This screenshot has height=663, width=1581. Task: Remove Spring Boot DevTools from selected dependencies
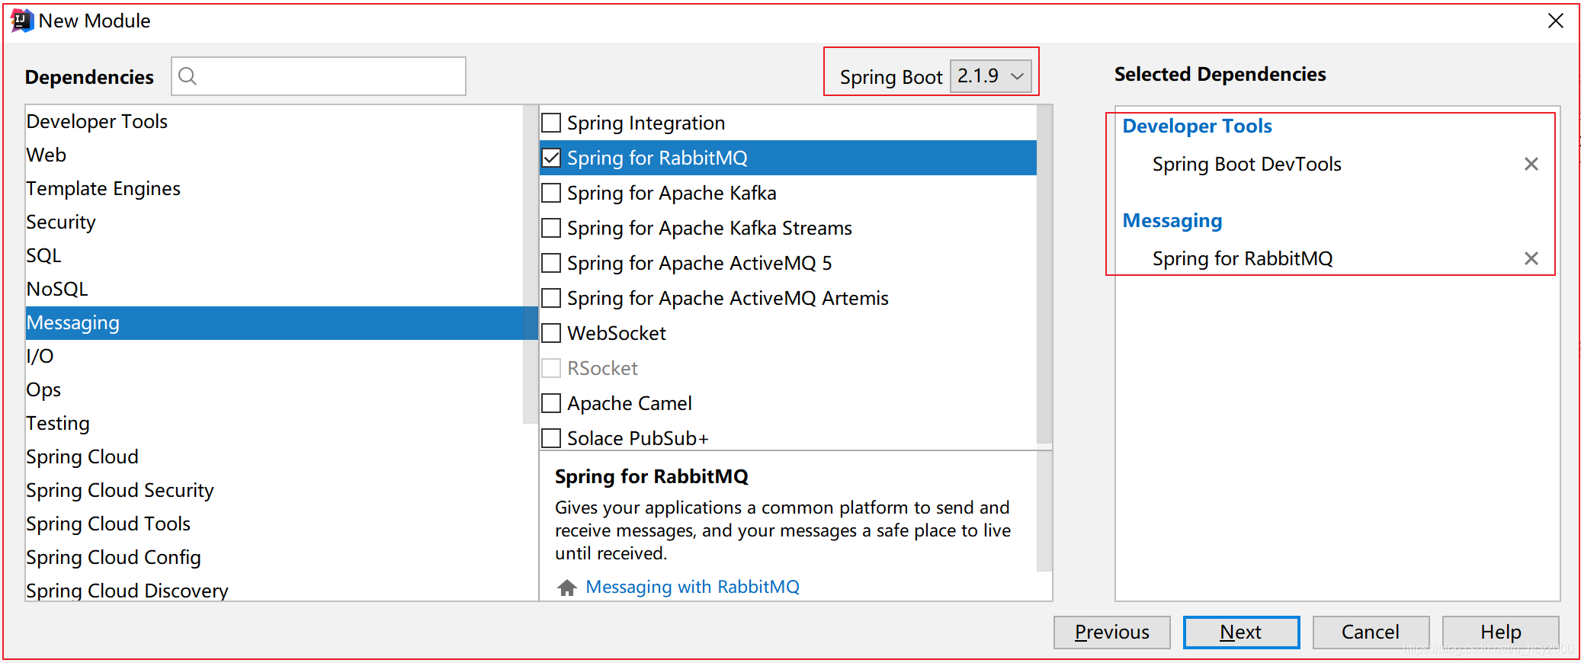(1531, 164)
